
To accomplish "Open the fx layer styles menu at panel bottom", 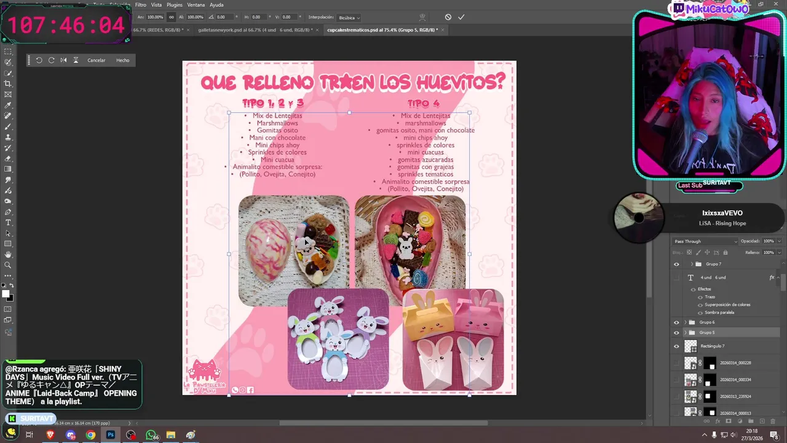I will (718, 421).
